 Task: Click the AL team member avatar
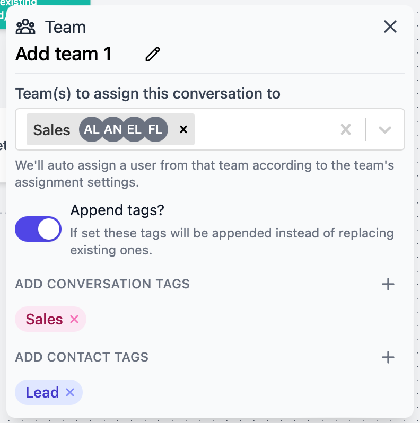(92, 129)
